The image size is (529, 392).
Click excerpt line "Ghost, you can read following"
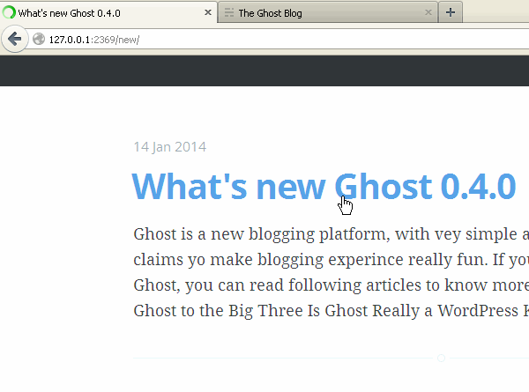click(331, 285)
